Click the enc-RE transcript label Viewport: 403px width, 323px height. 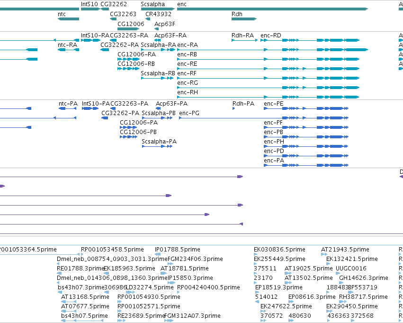tap(187, 64)
